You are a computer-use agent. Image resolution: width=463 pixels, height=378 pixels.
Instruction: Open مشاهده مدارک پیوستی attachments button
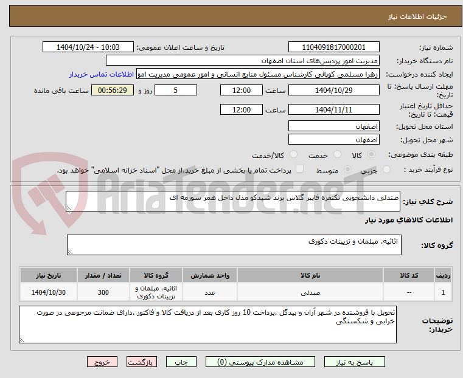260,362
